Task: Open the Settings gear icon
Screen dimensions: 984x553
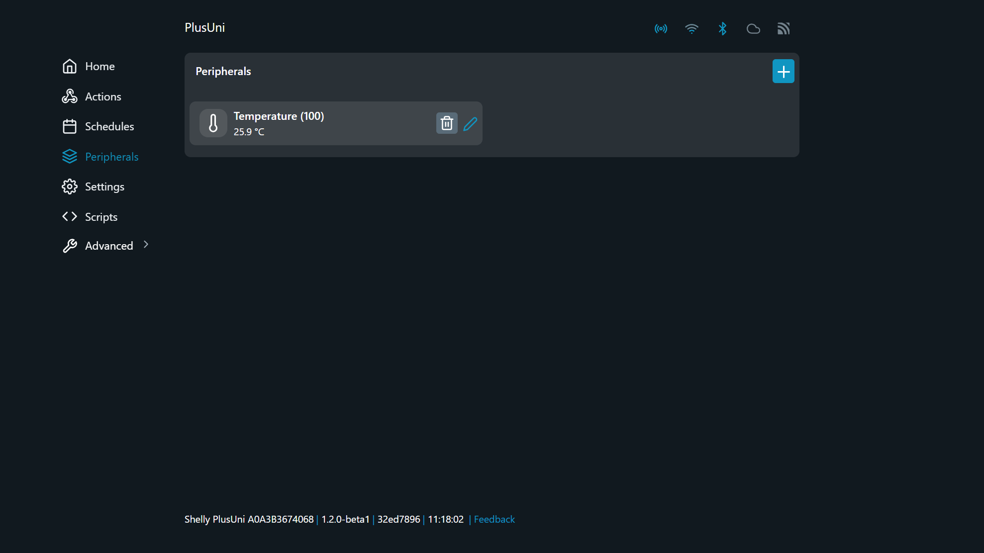Action: point(70,186)
